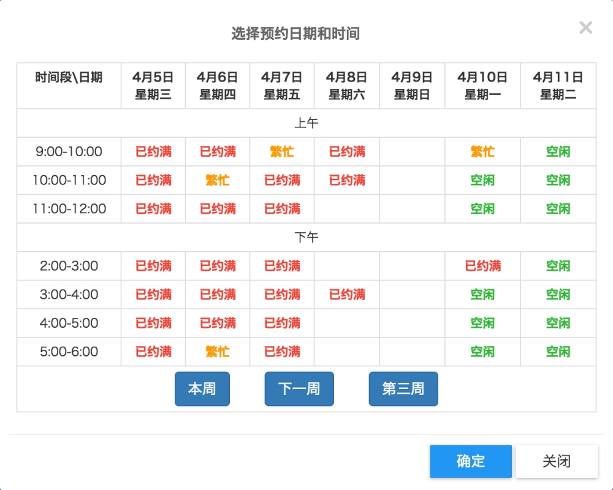Select 繁忙 slot 9:00-10:00 on 4月10日
613x490 pixels.
pos(482,152)
